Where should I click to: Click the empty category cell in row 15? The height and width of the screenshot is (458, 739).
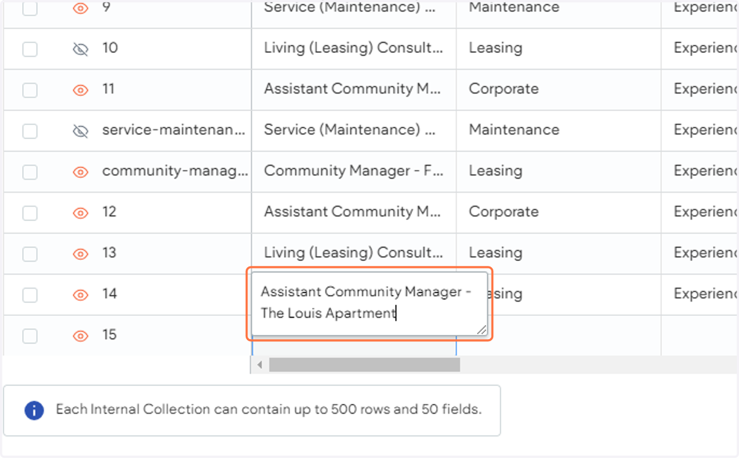click(559, 335)
